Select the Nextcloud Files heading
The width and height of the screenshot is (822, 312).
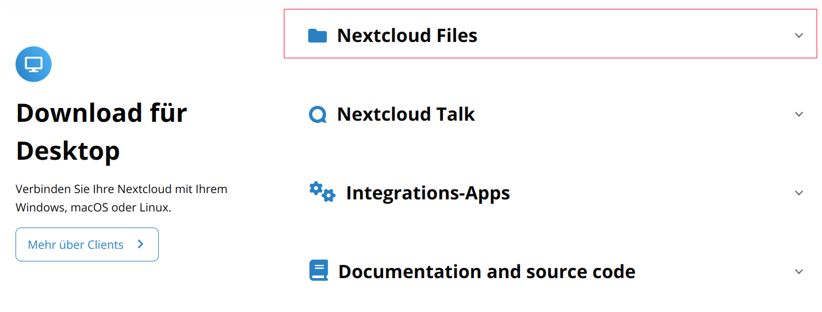[407, 36]
